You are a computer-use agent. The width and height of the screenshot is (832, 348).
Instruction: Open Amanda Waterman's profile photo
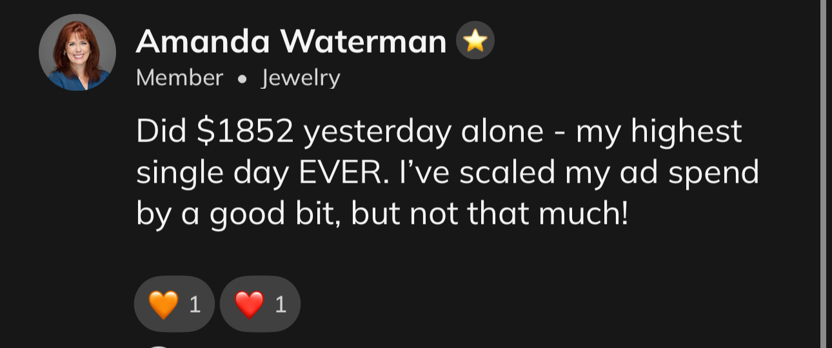coord(77,52)
